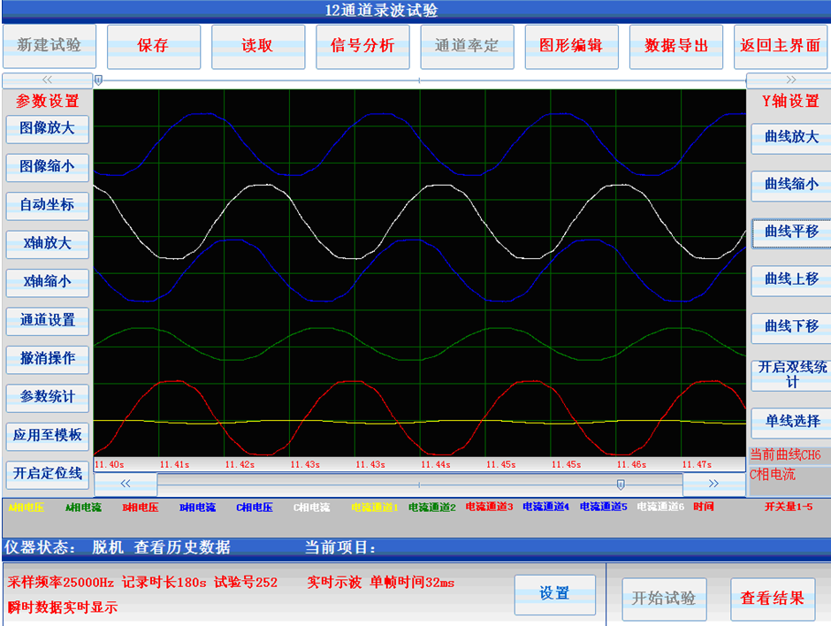Open 单线选择 single curve selector
The height and width of the screenshot is (626, 831).
(x=791, y=421)
